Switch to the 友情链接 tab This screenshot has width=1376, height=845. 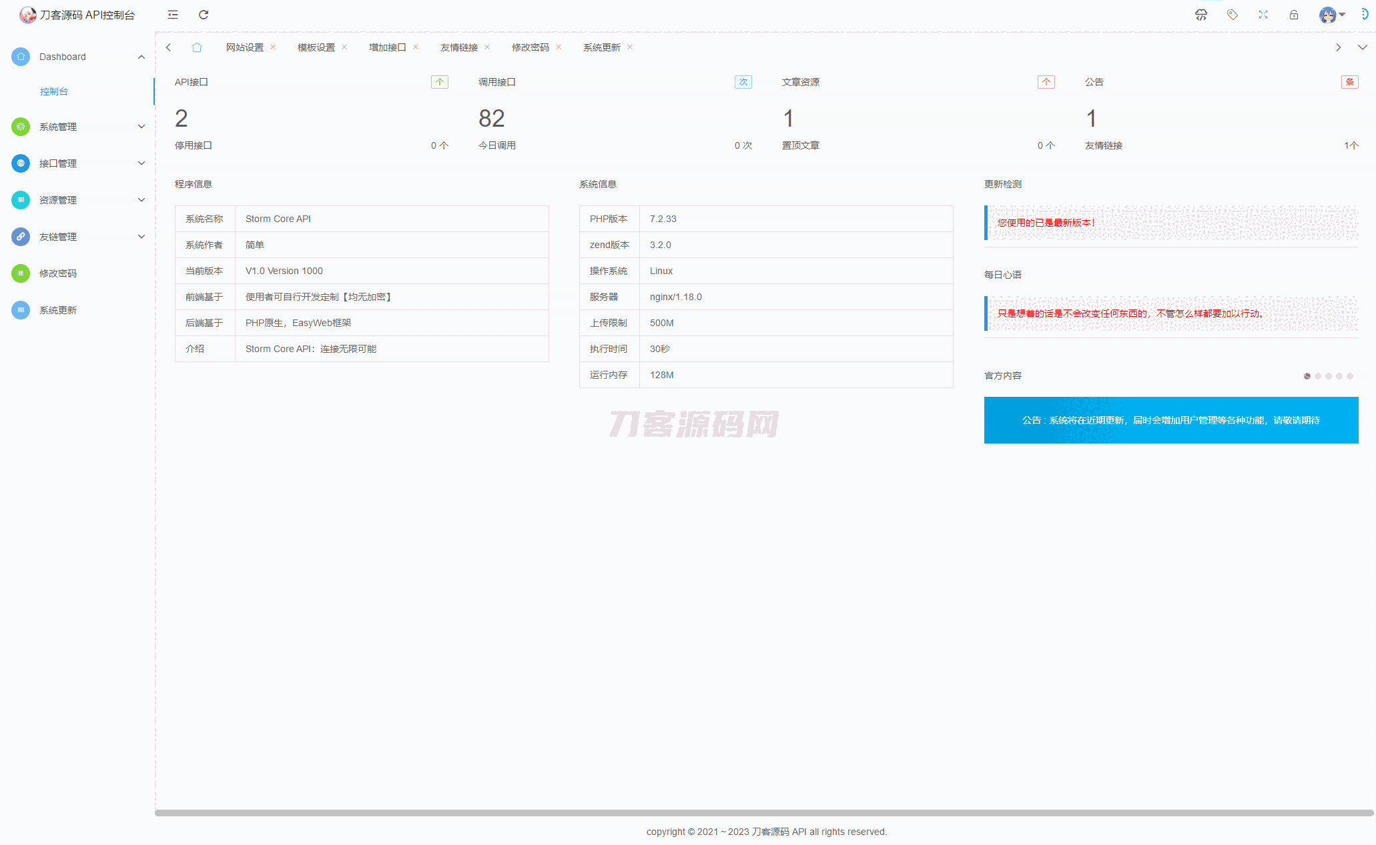click(459, 47)
